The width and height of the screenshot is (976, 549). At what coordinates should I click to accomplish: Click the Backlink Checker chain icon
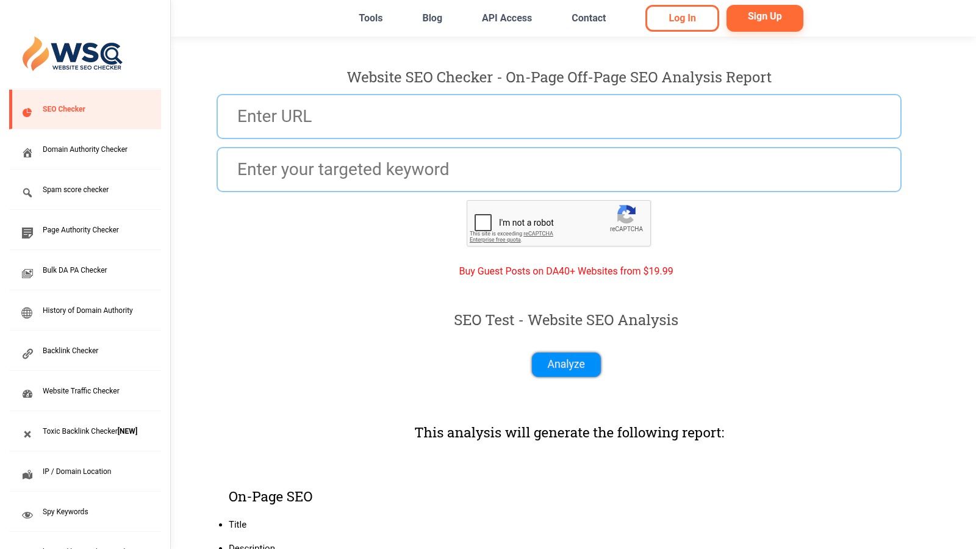point(27,354)
